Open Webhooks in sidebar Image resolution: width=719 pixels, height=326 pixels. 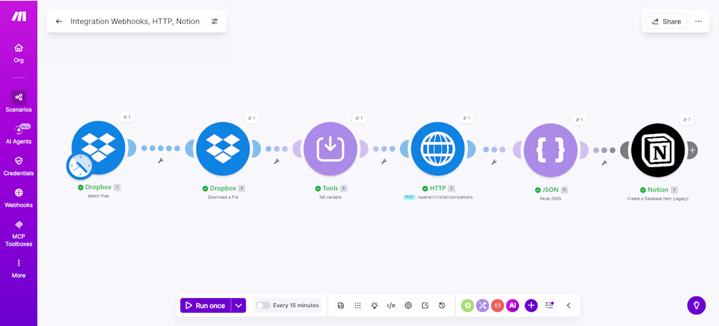point(18,198)
